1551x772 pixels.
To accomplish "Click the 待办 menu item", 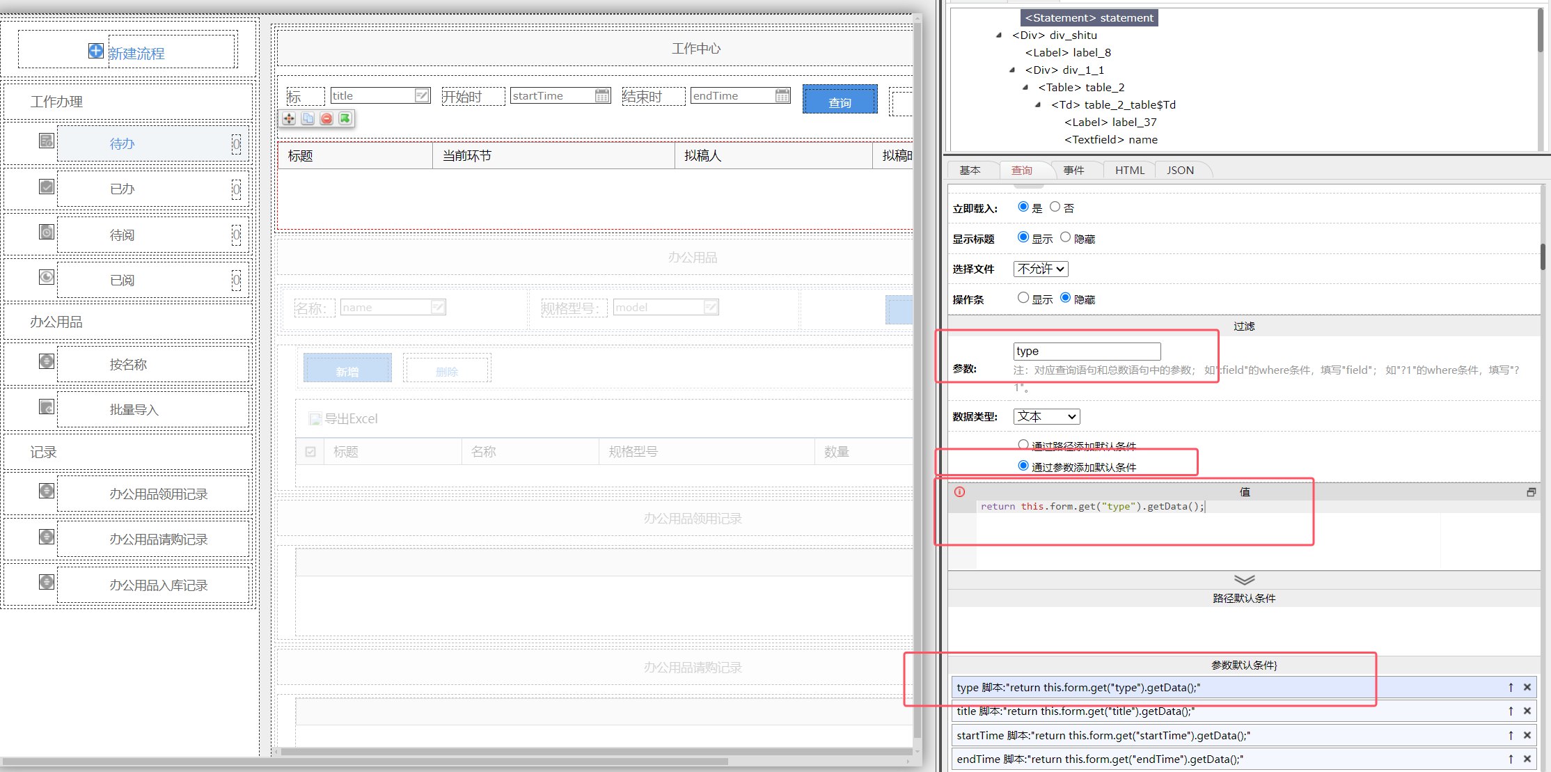I will coord(123,143).
